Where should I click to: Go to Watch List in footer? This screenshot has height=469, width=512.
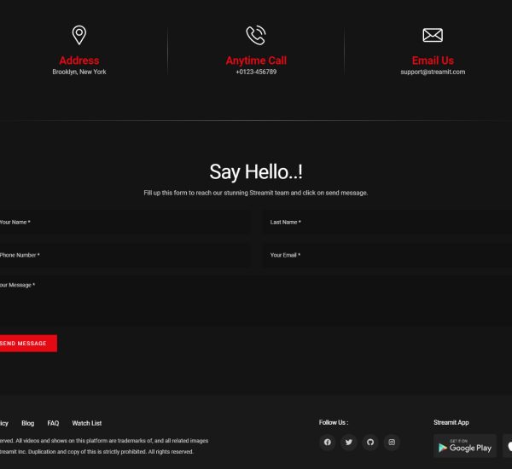(x=86, y=423)
